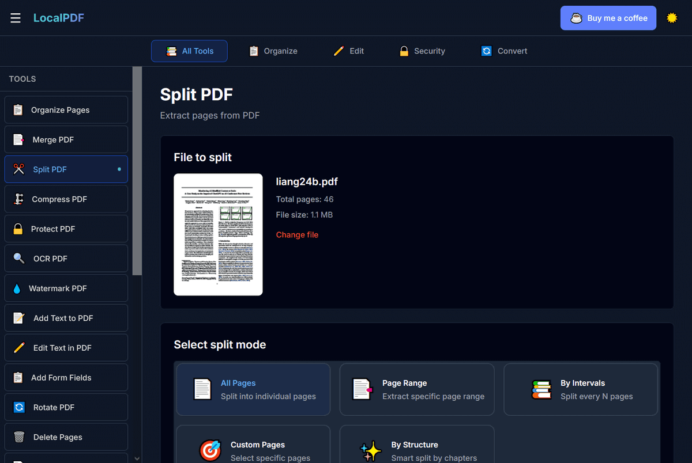Switch to the Organize tab
Image resolution: width=692 pixels, height=463 pixels.
tap(273, 51)
